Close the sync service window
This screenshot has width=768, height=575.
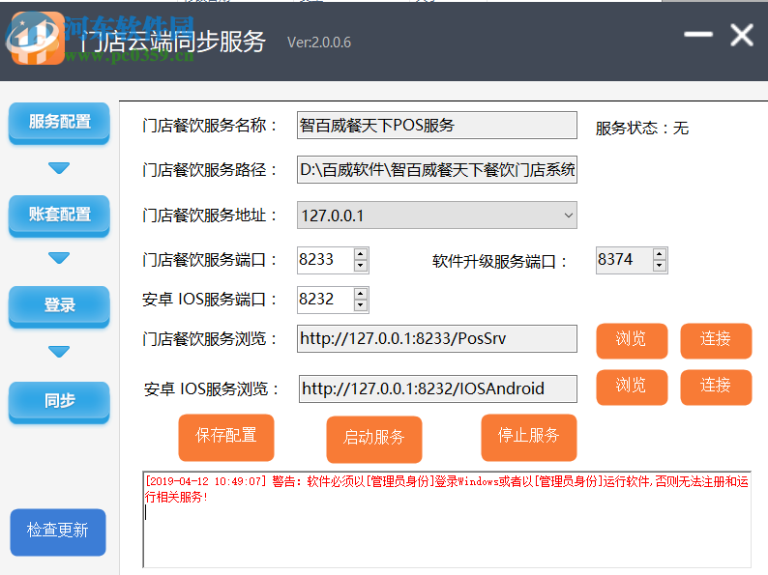click(x=742, y=35)
